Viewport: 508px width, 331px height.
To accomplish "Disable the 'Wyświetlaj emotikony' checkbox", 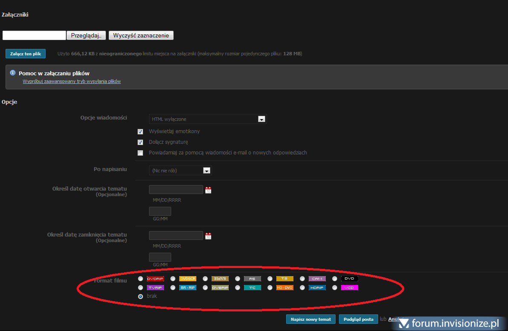I will (x=140, y=132).
